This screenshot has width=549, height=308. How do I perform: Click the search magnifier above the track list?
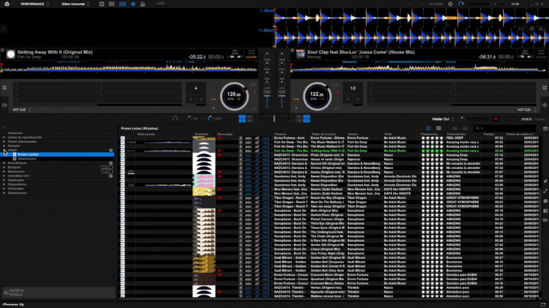click(477, 129)
